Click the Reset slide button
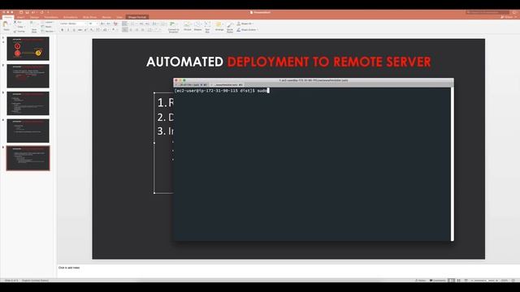This screenshot has height=292, width=520. click(x=47, y=27)
